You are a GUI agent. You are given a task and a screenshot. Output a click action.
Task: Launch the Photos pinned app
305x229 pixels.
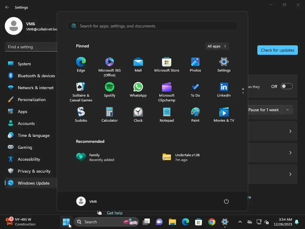[195, 65]
